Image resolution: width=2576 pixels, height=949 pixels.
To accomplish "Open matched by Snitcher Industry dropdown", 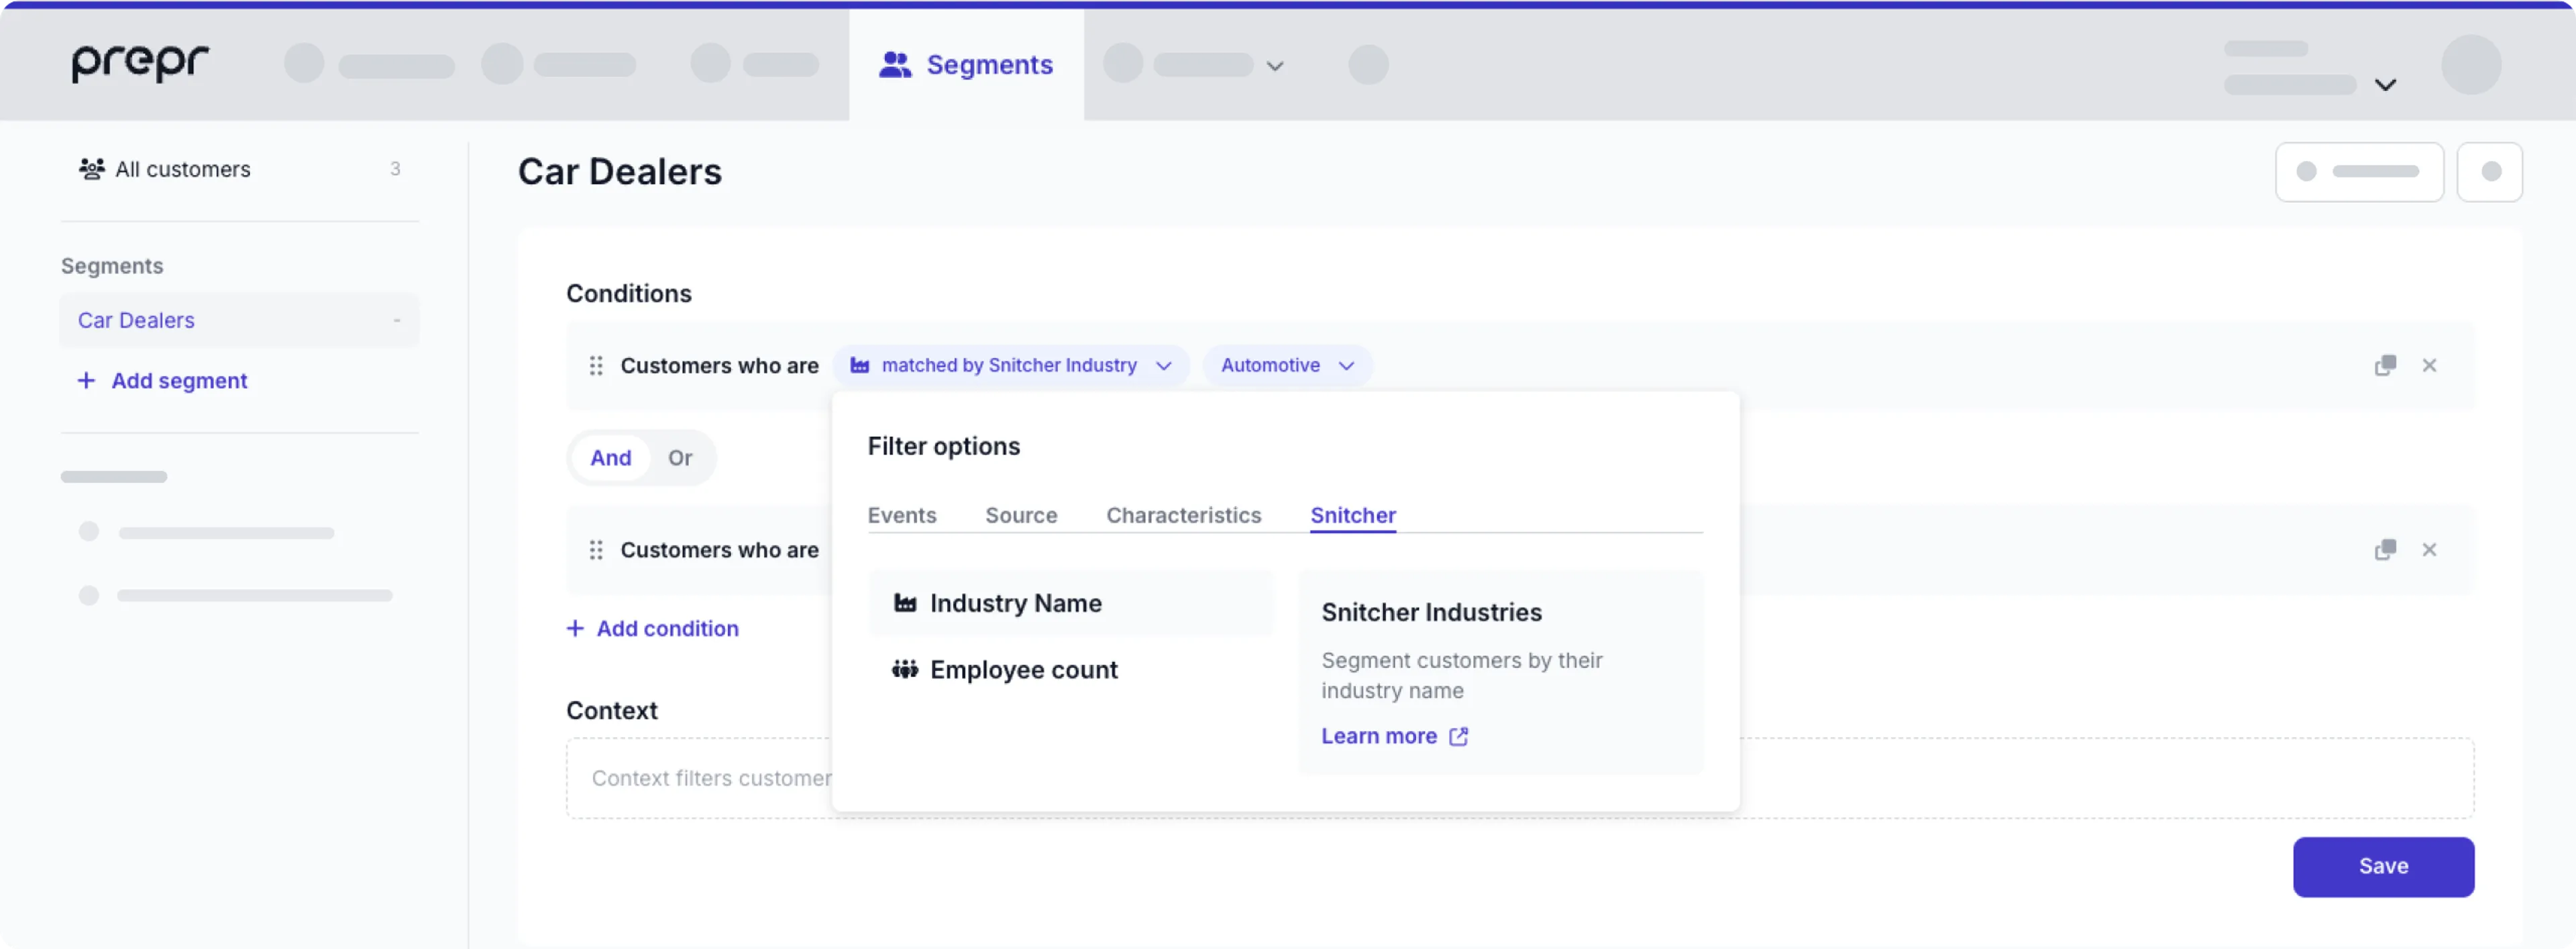I will (1011, 365).
